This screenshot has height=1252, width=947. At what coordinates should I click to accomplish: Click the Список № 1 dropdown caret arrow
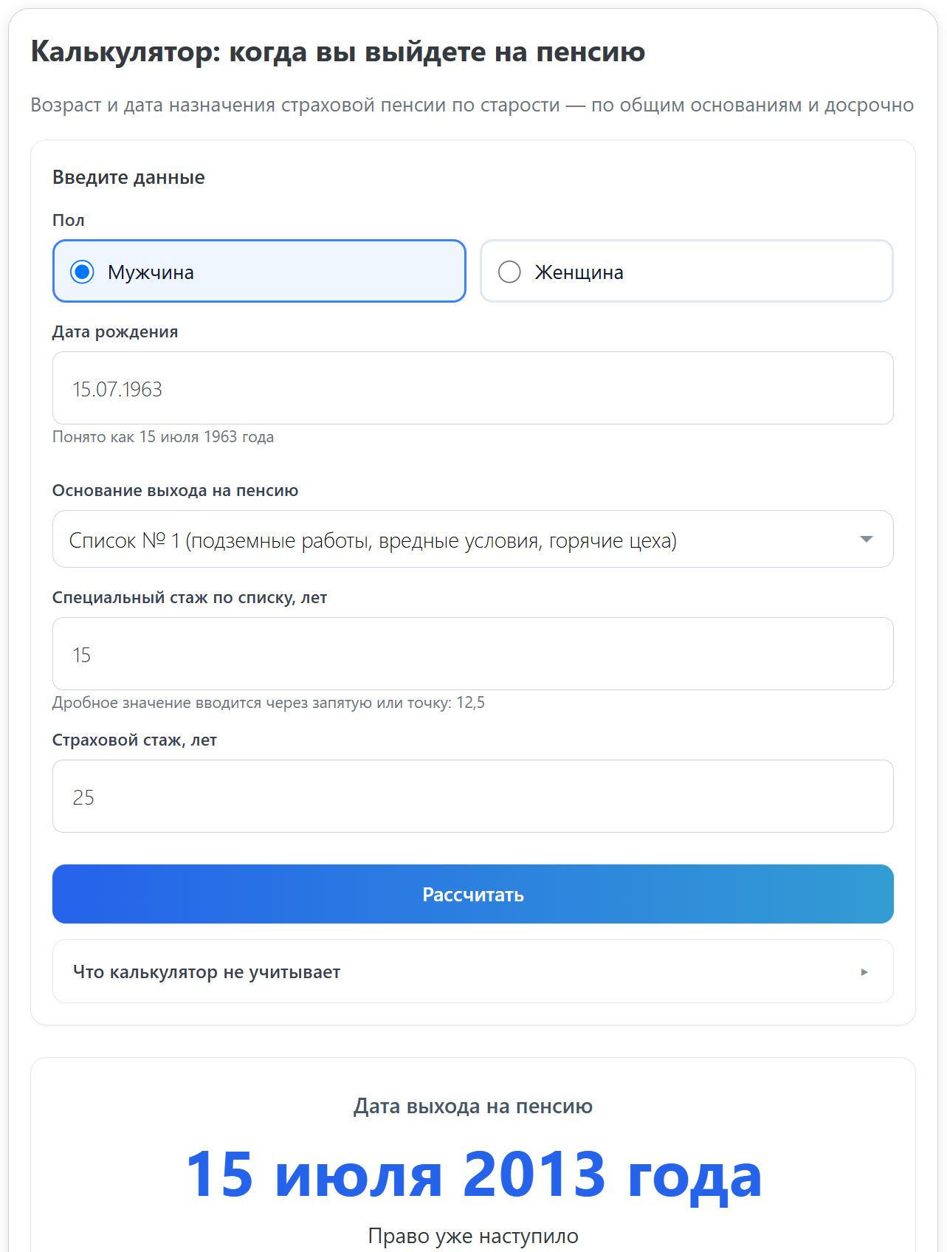(867, 540)
